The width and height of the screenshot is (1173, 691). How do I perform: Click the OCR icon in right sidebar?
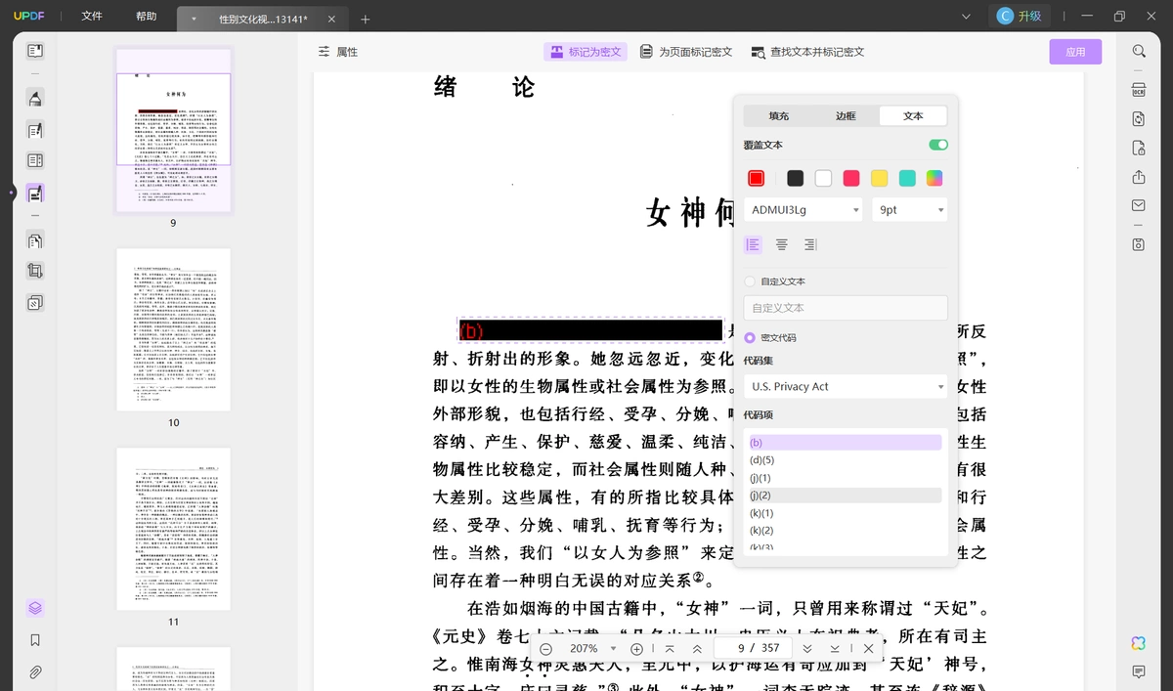(1139, 90)
